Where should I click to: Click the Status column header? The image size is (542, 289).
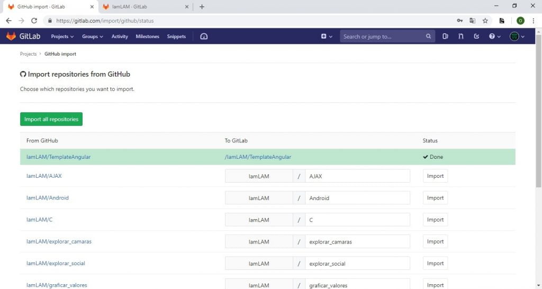430,141
